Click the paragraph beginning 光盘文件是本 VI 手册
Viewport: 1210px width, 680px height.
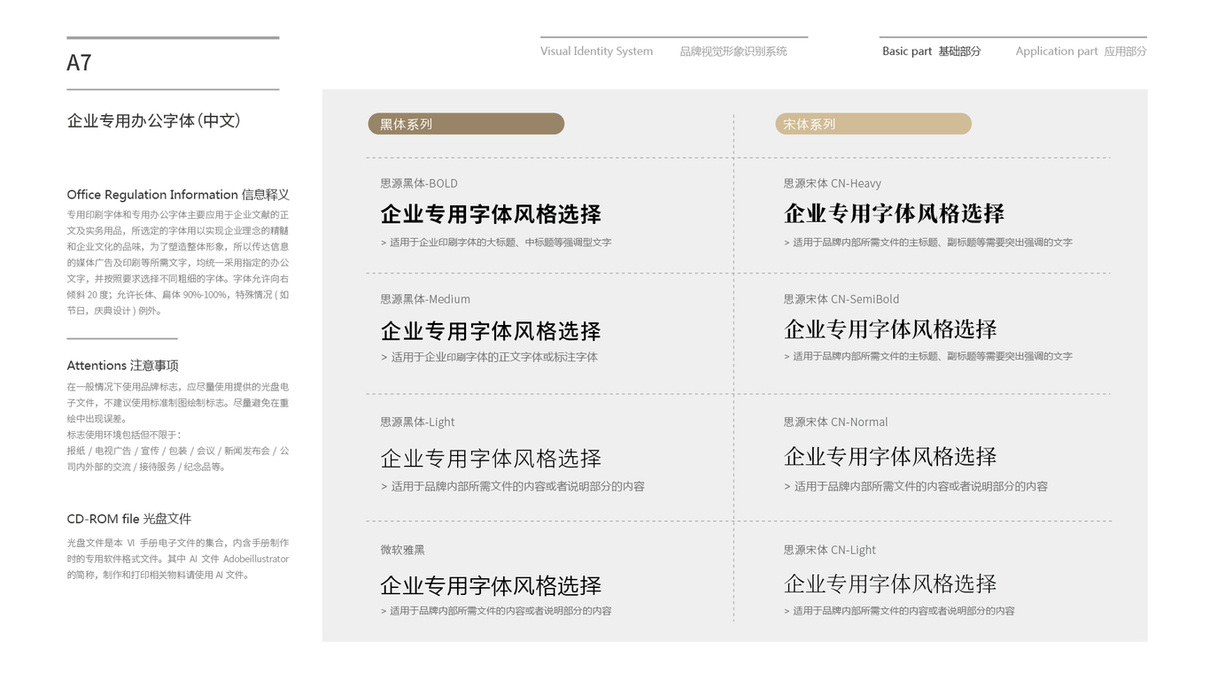[178, 559]
